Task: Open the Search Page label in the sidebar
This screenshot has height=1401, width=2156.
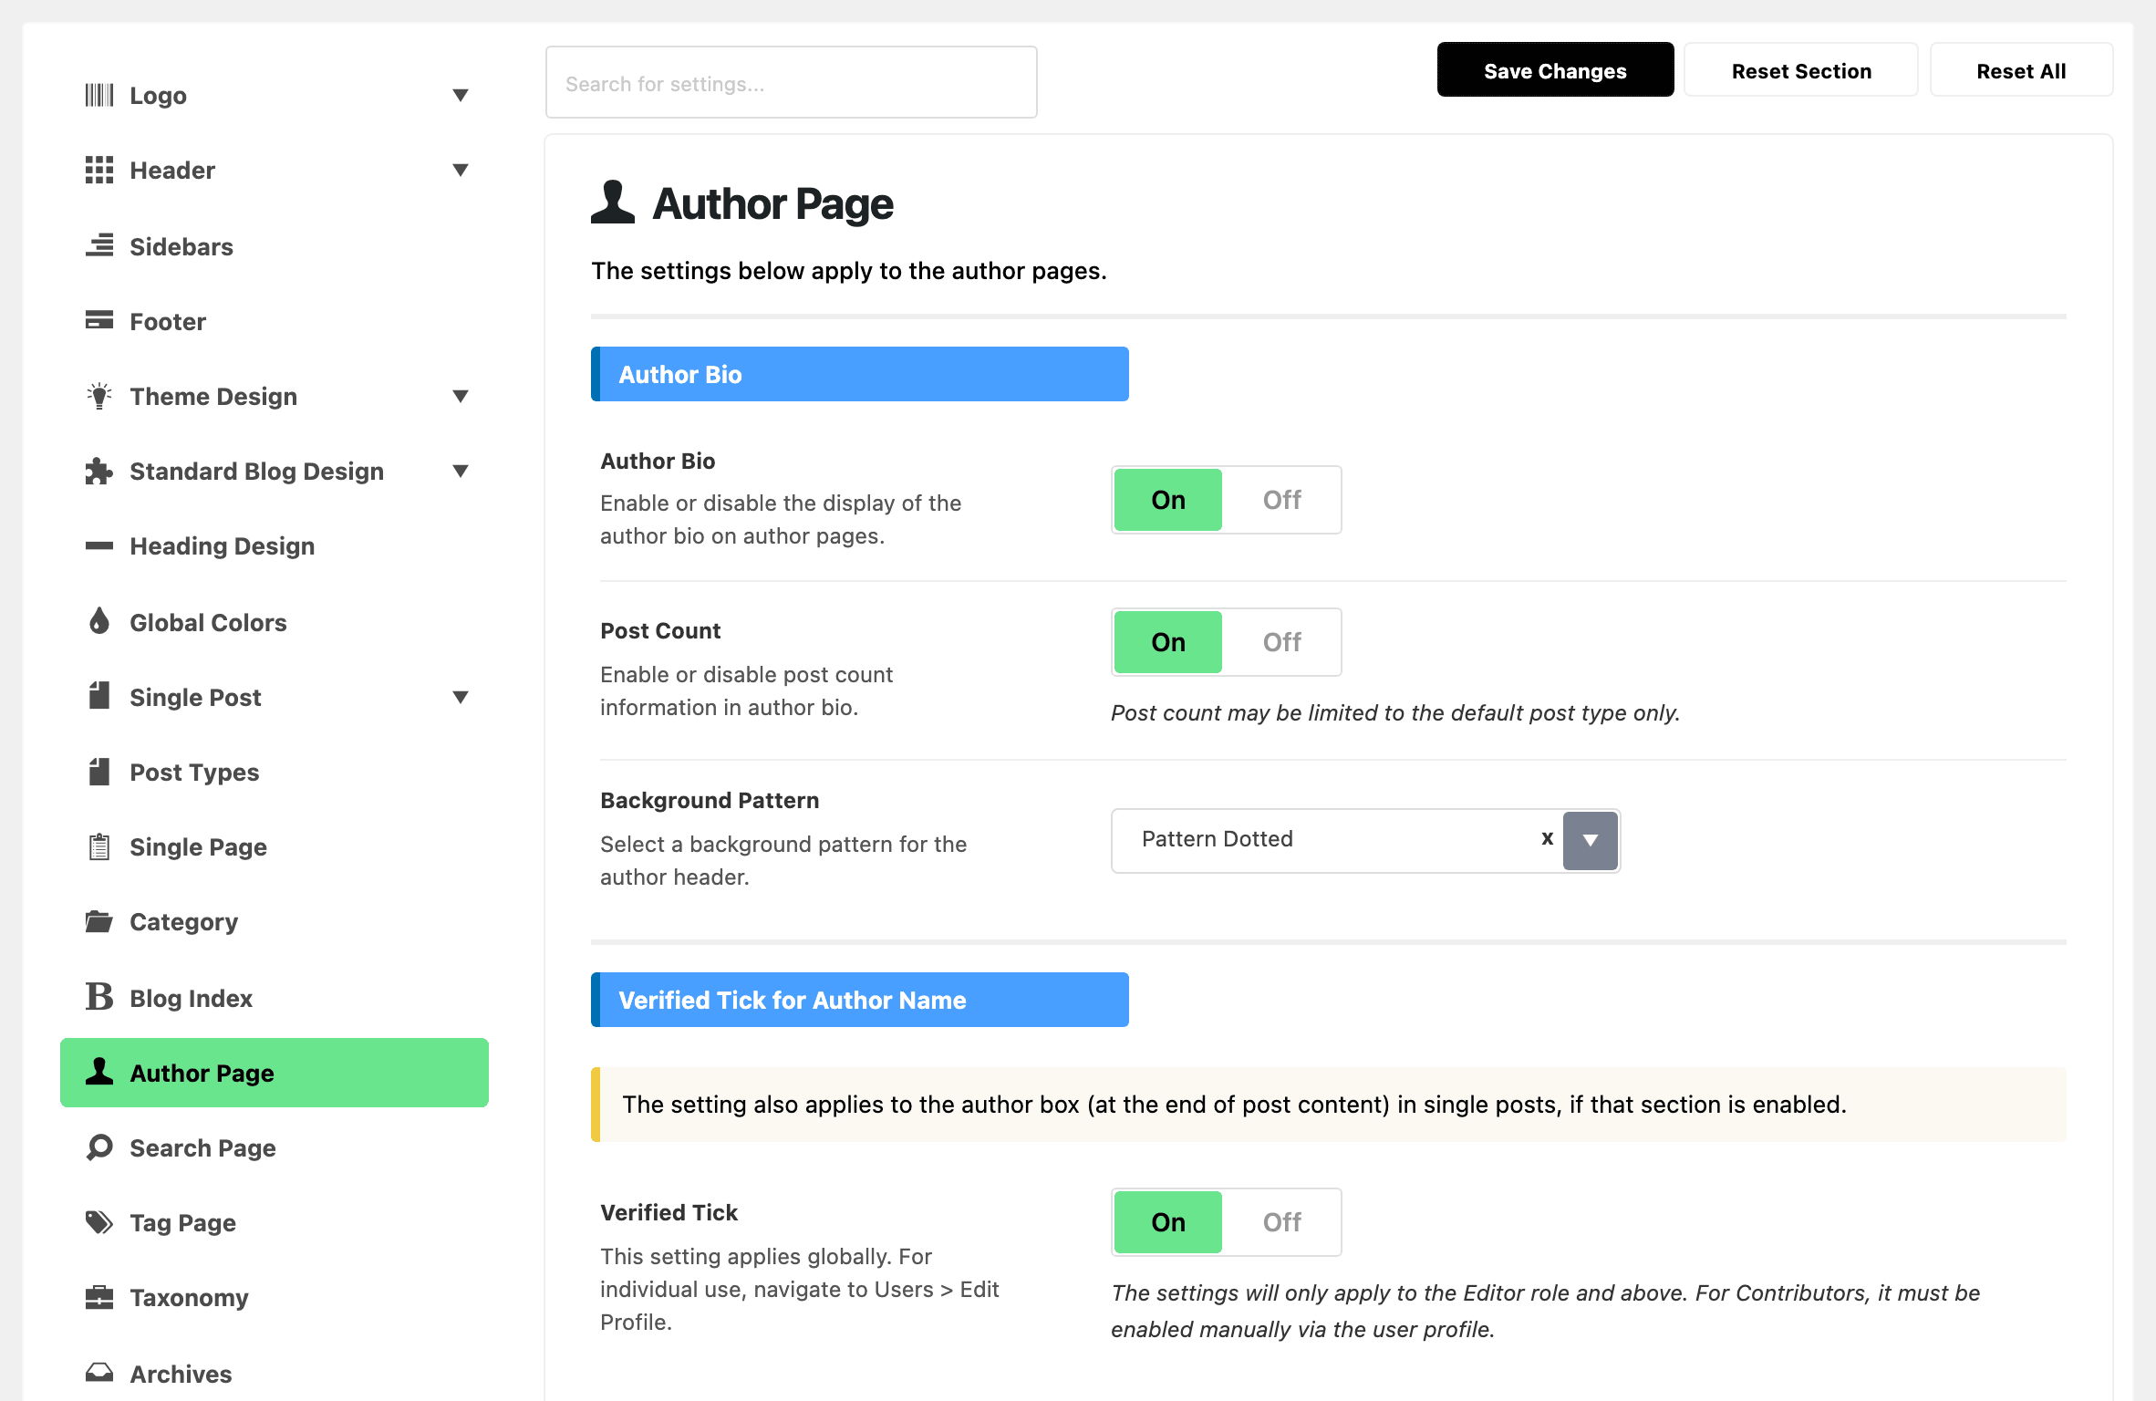Action: (202, 1148)
